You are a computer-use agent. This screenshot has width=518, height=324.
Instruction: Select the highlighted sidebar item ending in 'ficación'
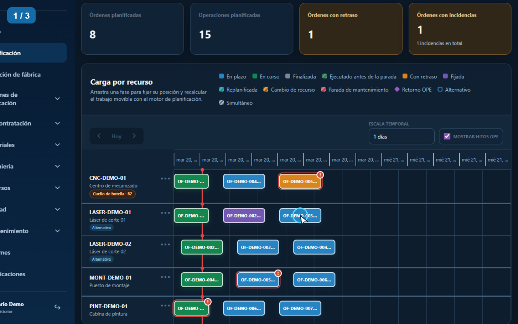32,53
